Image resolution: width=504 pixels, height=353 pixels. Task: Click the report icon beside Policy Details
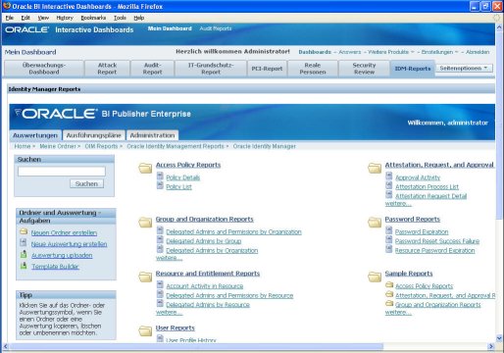tap(160, 176)
